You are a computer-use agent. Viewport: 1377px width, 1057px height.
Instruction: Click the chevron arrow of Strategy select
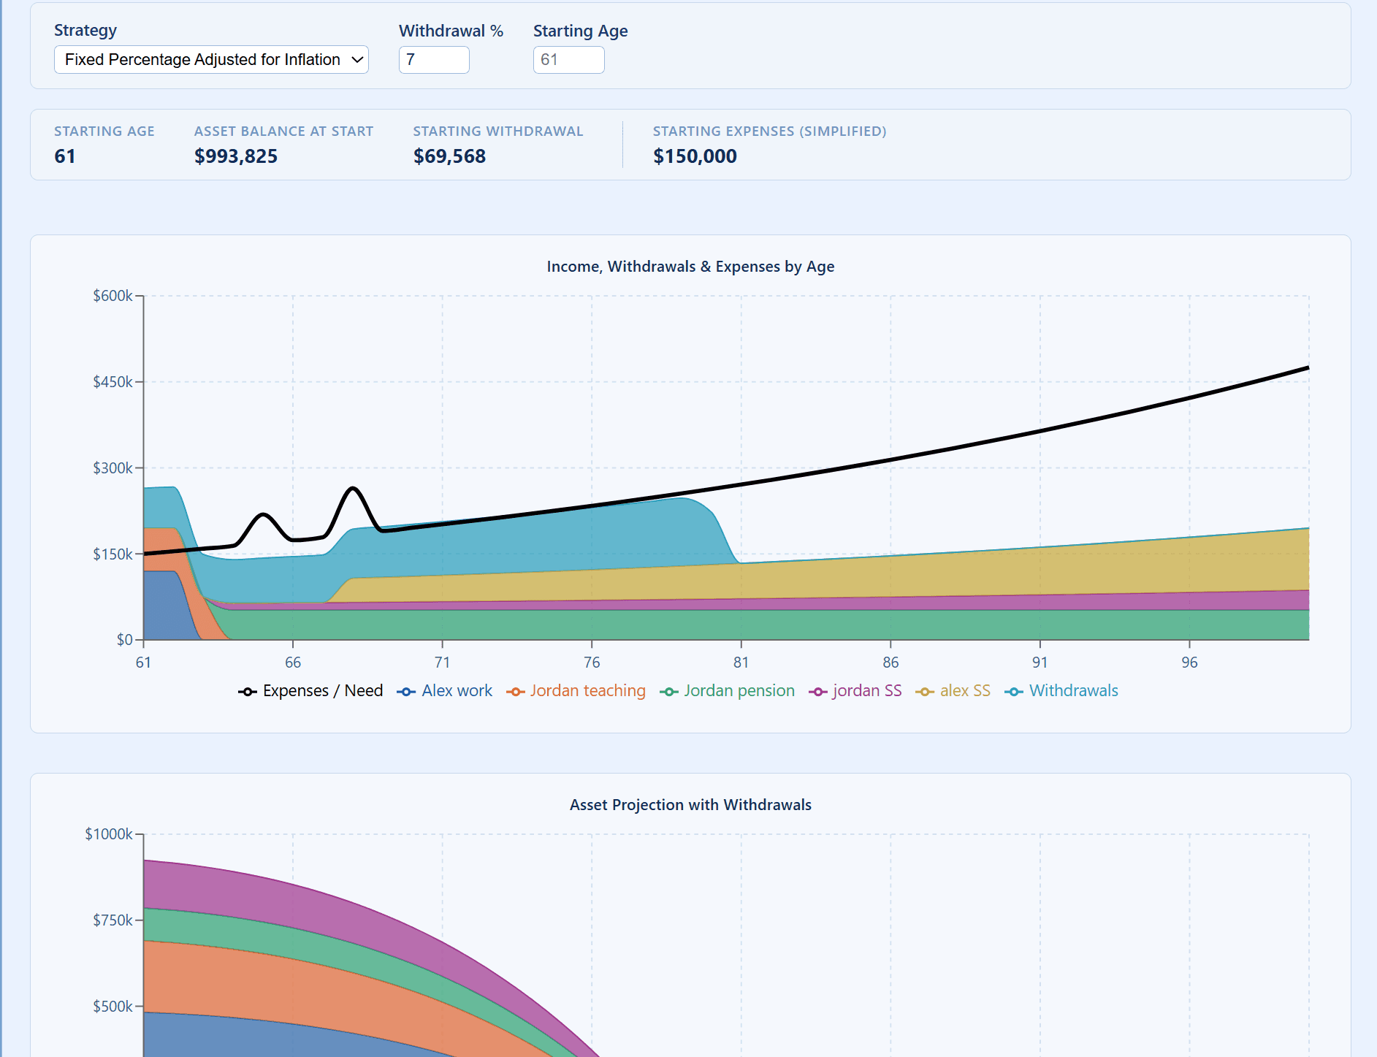[357, 60]
